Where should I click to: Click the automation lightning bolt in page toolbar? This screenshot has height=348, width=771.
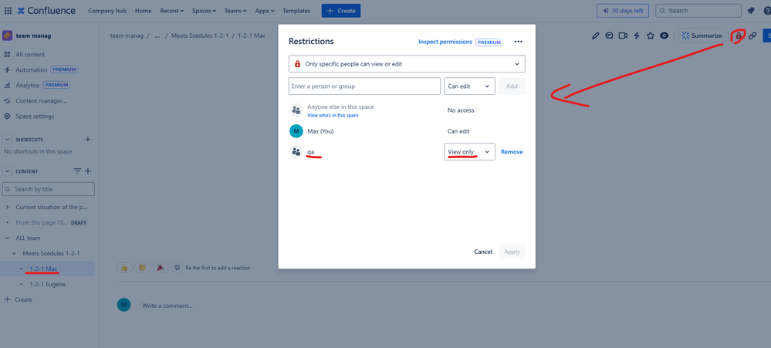click(x=637, y=35)
